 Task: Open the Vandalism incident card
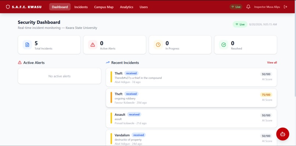(191, 138)
